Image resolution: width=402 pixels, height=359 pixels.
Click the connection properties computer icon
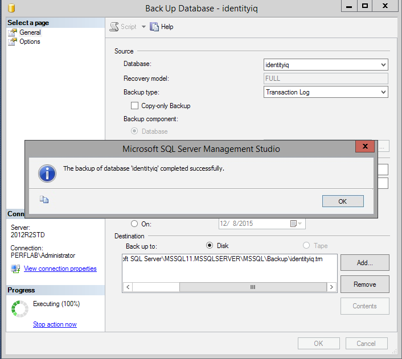tap(15, 269)
